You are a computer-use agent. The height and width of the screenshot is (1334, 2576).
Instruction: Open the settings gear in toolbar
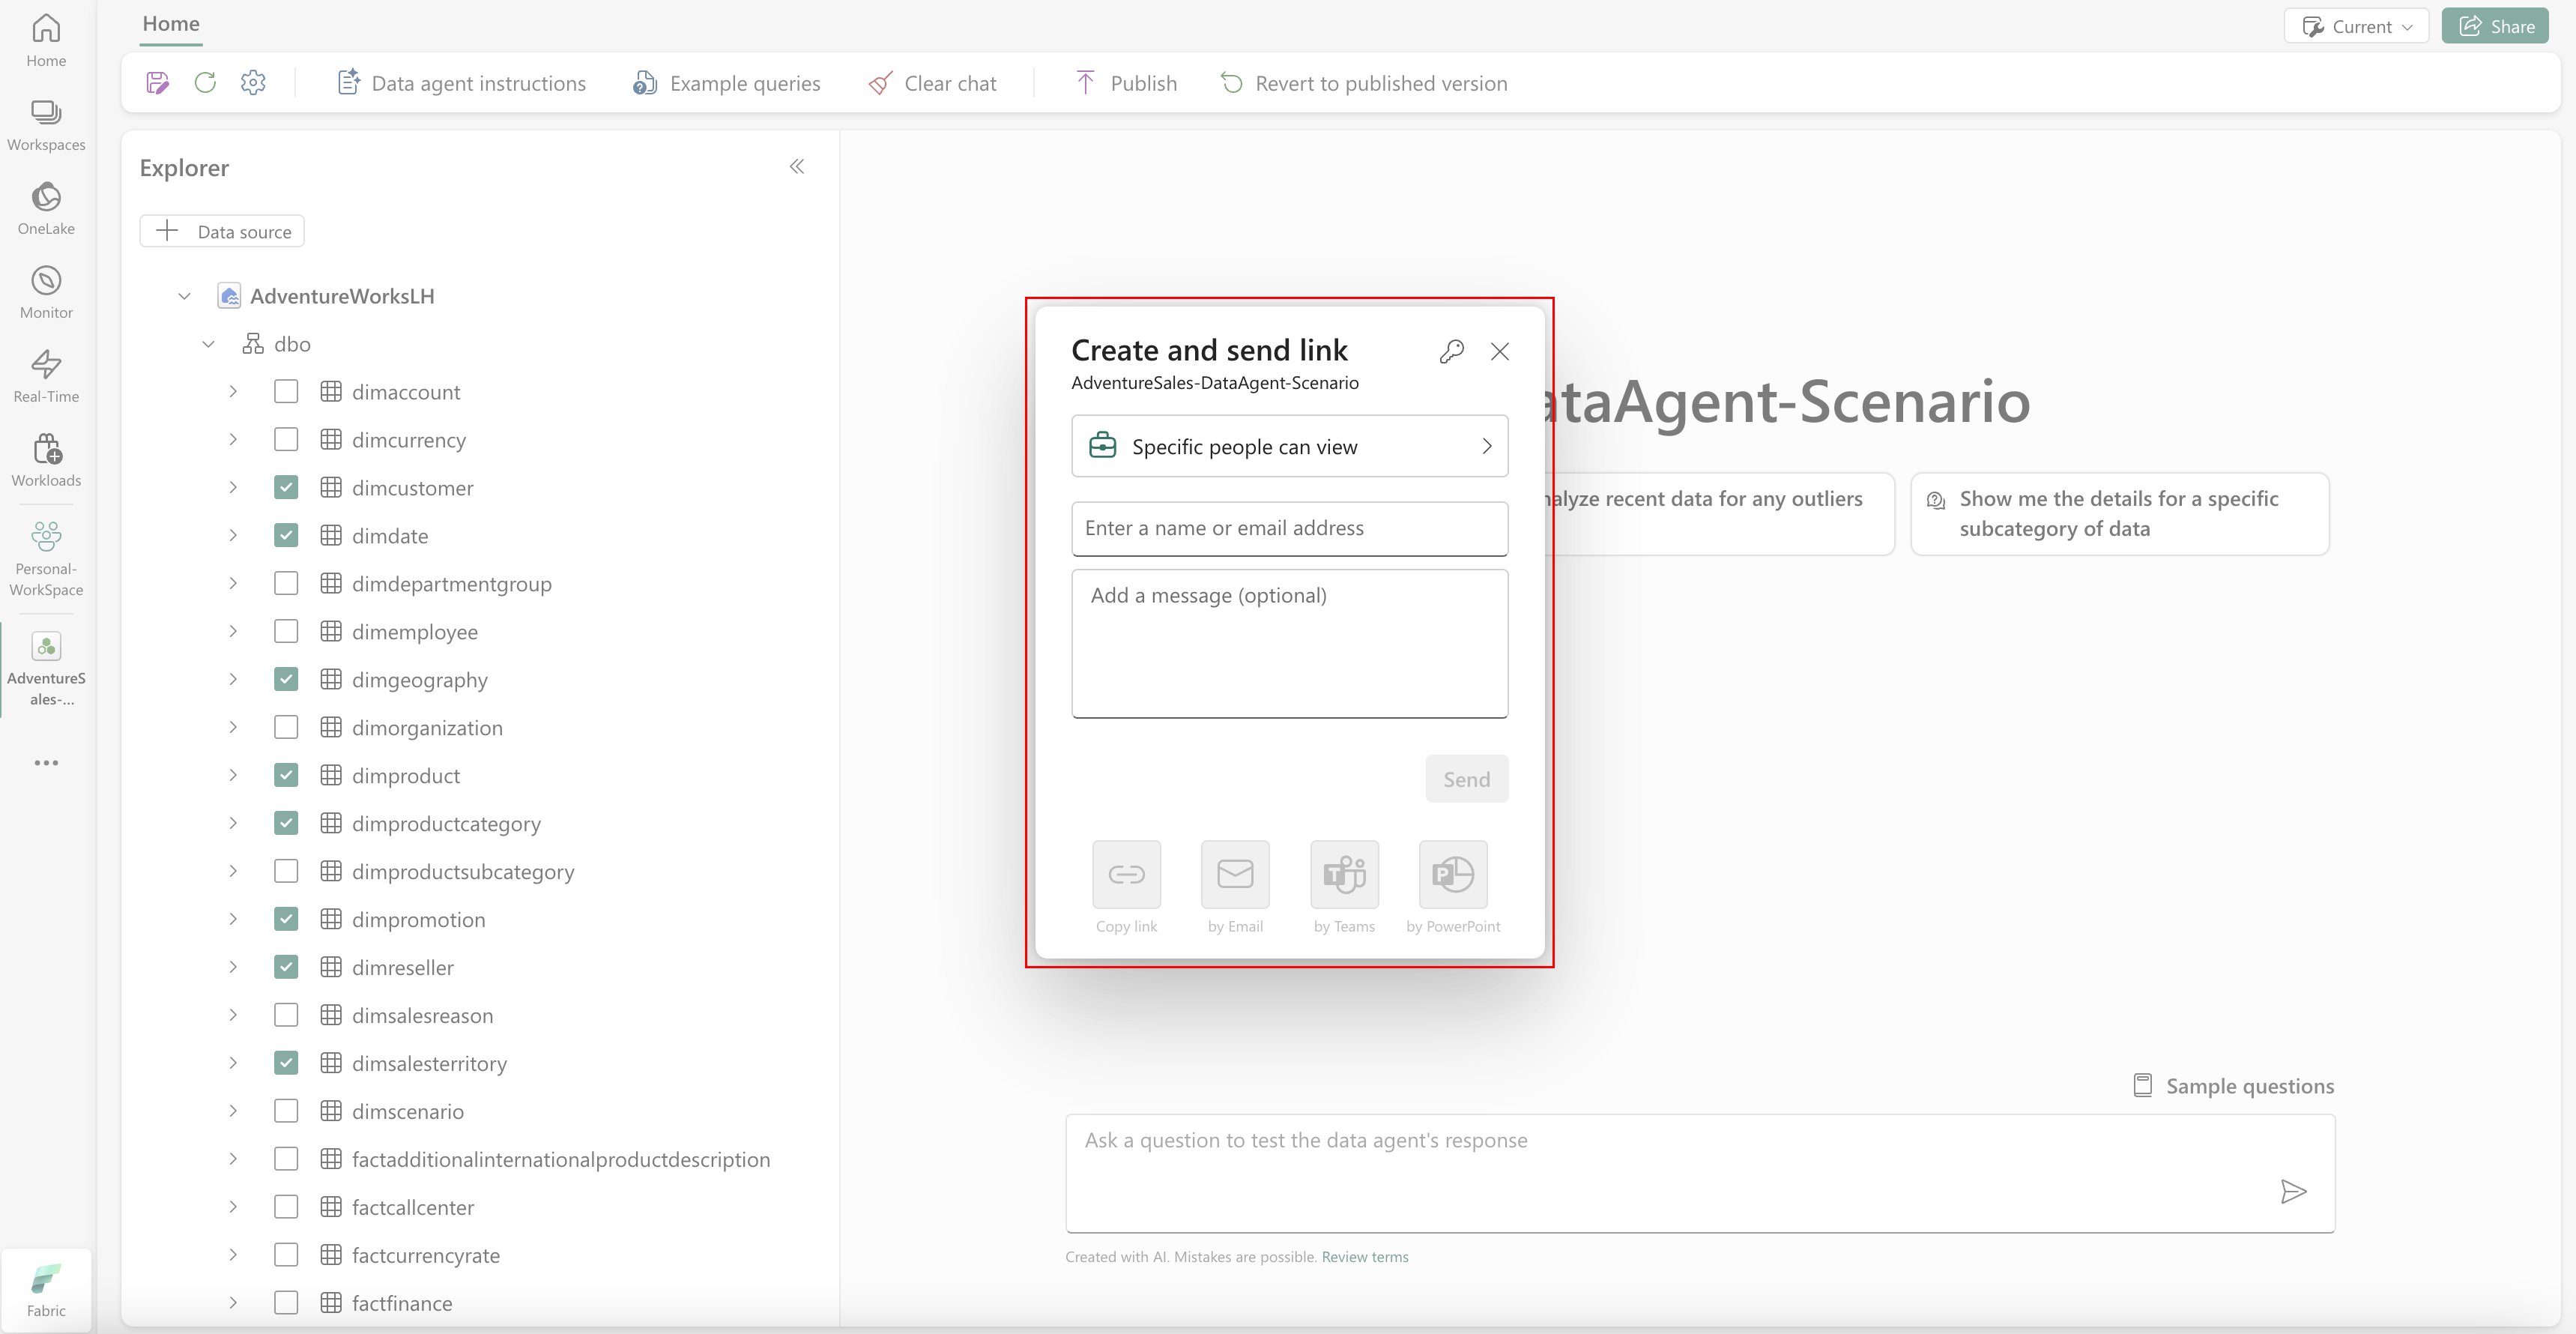click(x=253, y=83)
